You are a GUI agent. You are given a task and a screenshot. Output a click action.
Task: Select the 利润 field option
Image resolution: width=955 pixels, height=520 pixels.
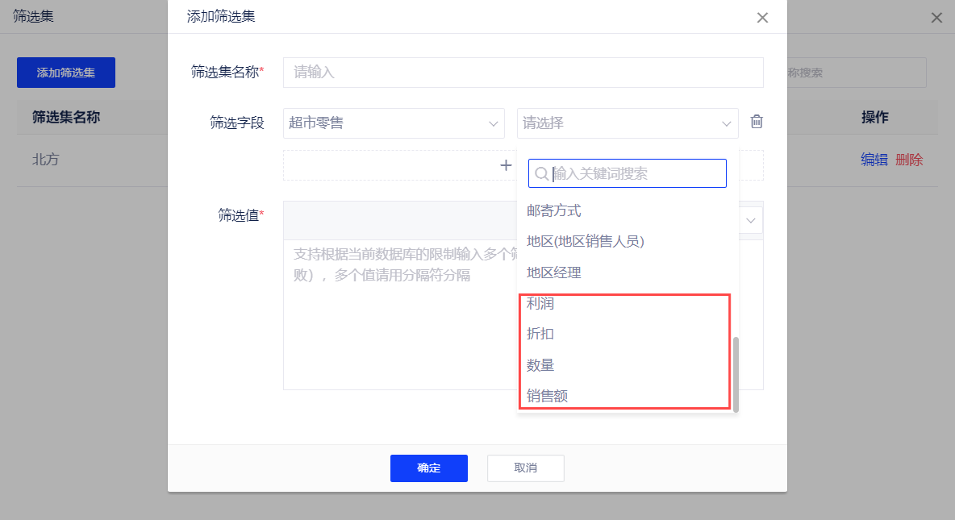[540, 305]
